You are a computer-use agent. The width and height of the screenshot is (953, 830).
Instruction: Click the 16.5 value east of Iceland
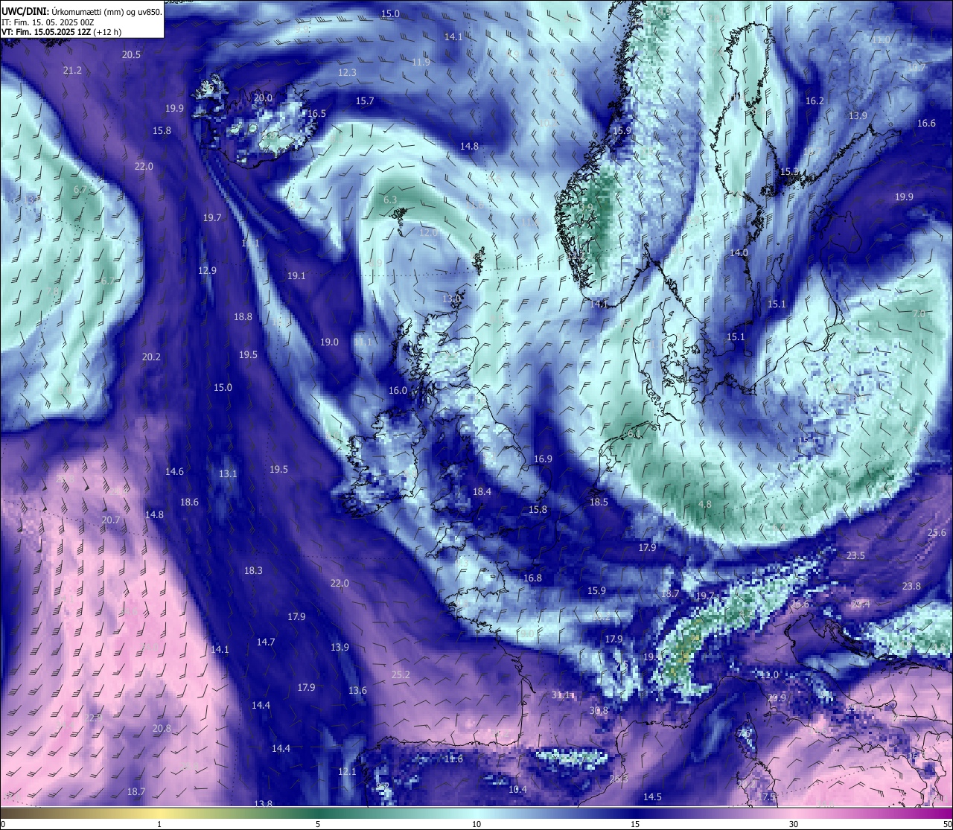pos(317,113)
